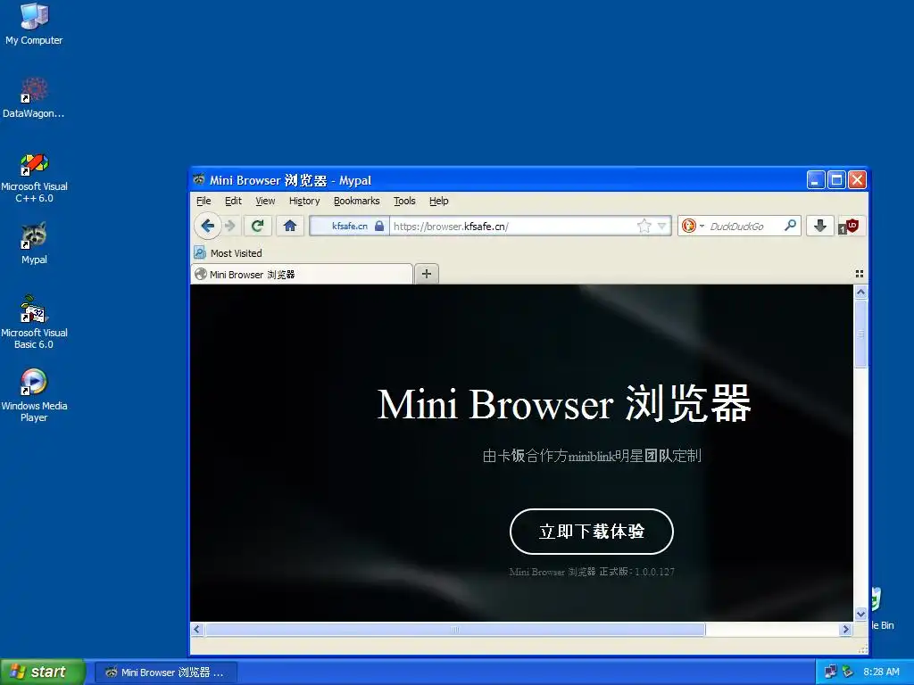Image resolution: width=914 pixels, height=685 pixels.
Task: Click the Most Visited bookmarks label
Action: click(x=236, y=253)
